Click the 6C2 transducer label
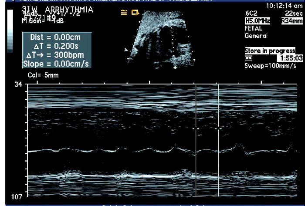 251,13
